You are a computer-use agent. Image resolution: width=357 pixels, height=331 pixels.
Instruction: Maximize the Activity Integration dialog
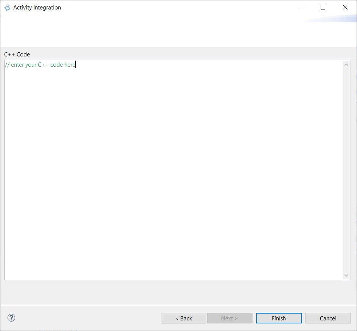pyautogui.click(x=323, y=7)
